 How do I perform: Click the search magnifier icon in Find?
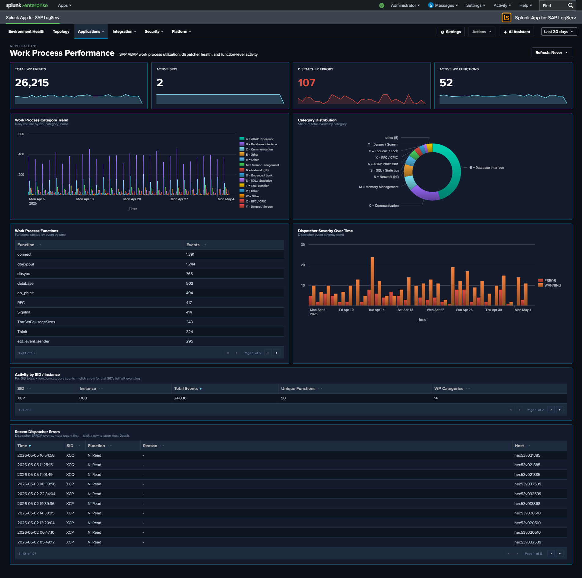(x=570, y=6)
